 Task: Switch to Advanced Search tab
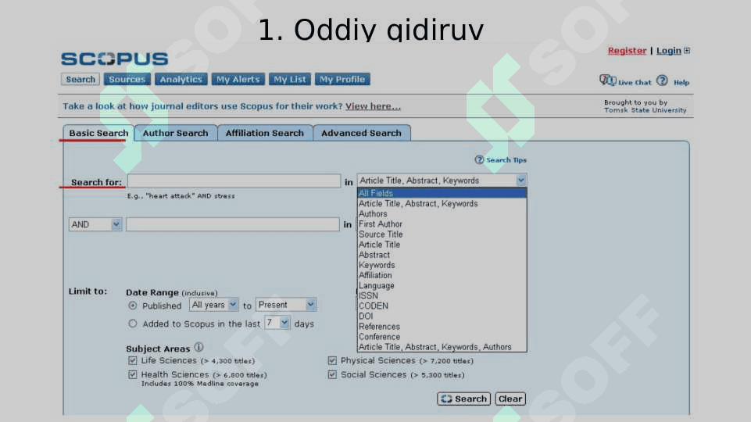tap(362, 133)
